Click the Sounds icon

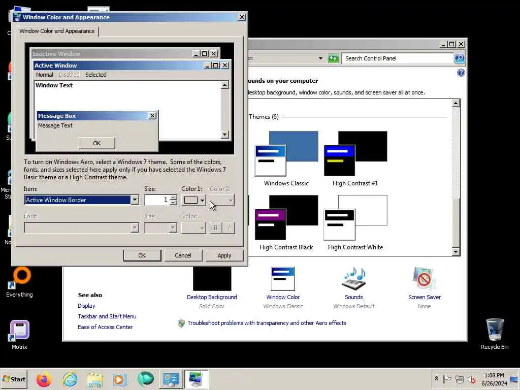click(354, 279)
